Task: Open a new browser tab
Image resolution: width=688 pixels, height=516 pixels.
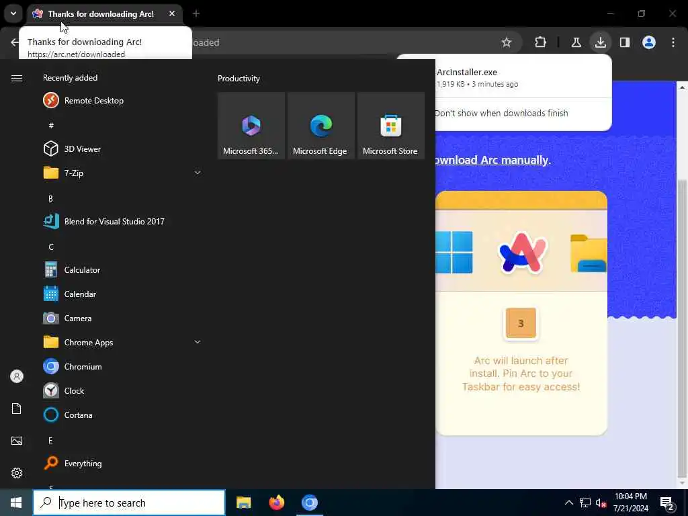Action: point(196,13)
